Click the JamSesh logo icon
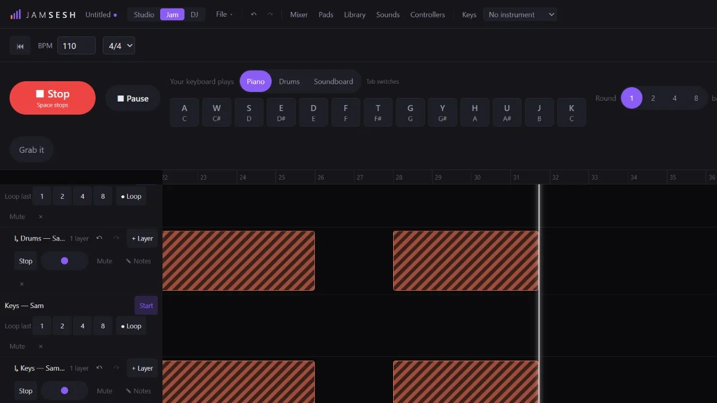Viewport: 717px width, 403px height. click(16, 14)
